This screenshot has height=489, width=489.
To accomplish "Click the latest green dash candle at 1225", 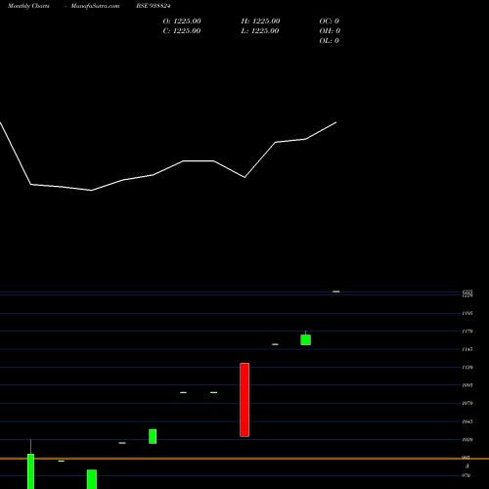I will click(x=336, y=291).
